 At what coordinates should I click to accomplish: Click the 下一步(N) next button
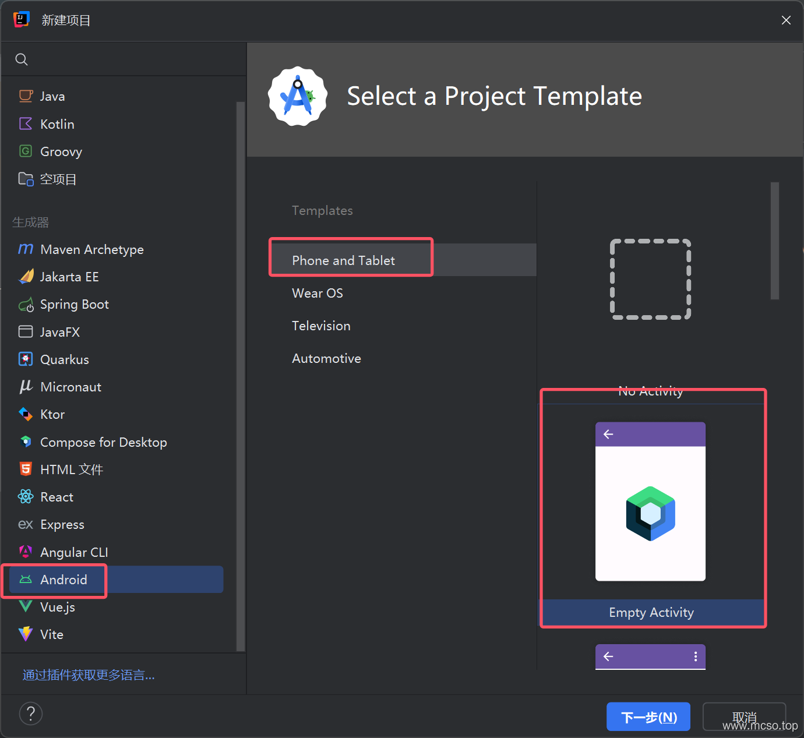tap(648, 716)
